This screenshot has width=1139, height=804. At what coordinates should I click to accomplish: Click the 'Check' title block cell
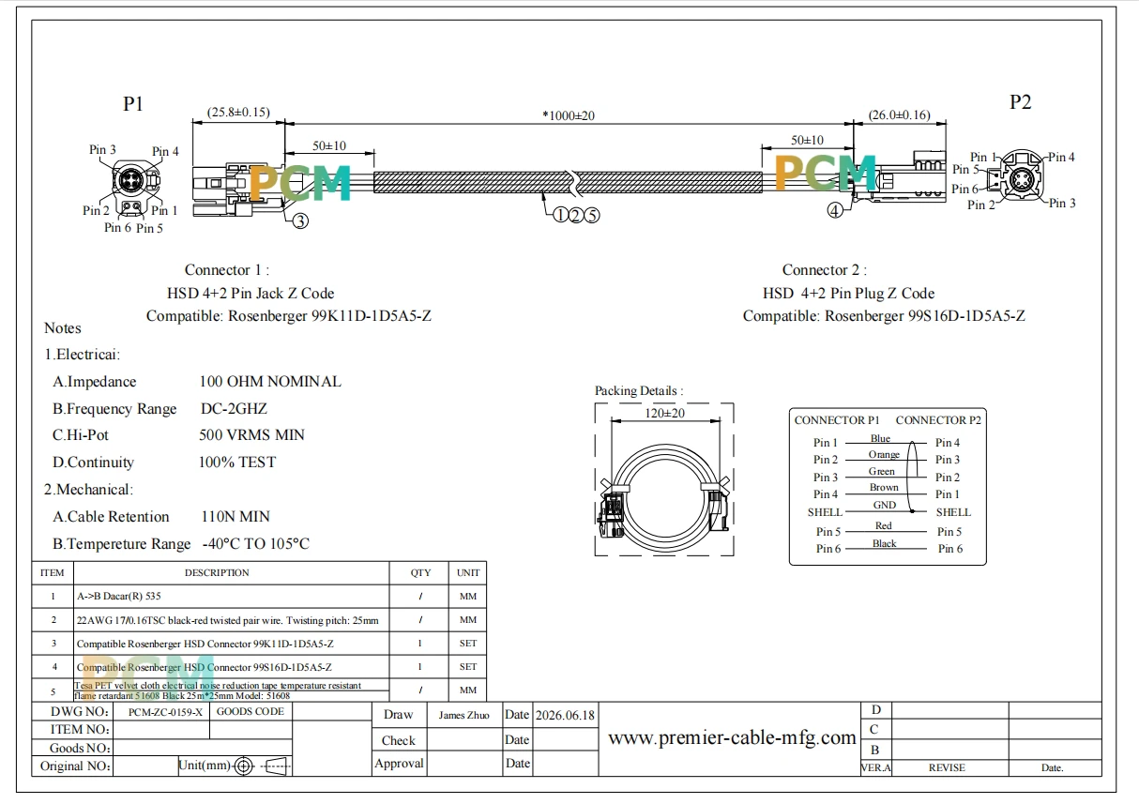pos(398,740)
